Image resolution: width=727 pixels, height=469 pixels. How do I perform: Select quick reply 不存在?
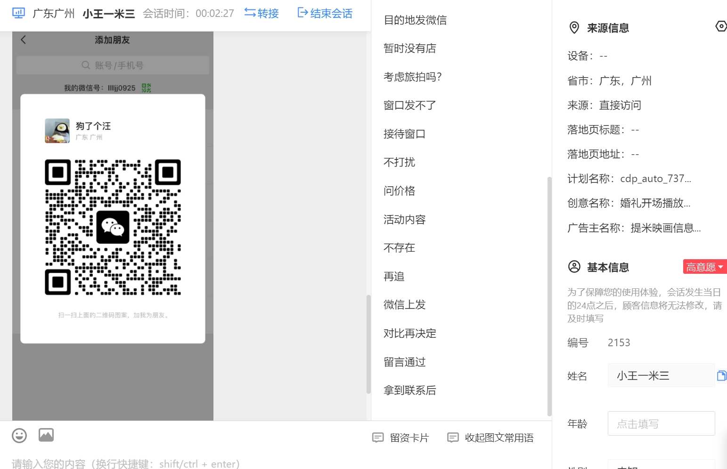pos(400,248)
